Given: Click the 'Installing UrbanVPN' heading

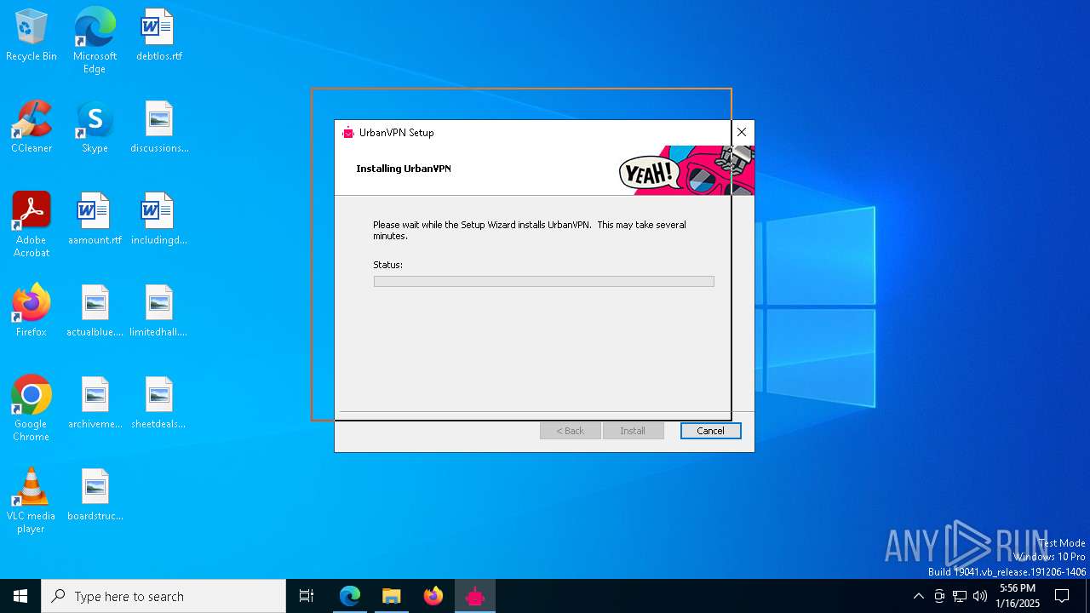Looking at the screenshot, I should pyautogui.click(x=404, y=169).
